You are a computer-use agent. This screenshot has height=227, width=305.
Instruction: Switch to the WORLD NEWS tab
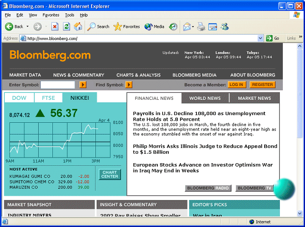tap(205, 98)
